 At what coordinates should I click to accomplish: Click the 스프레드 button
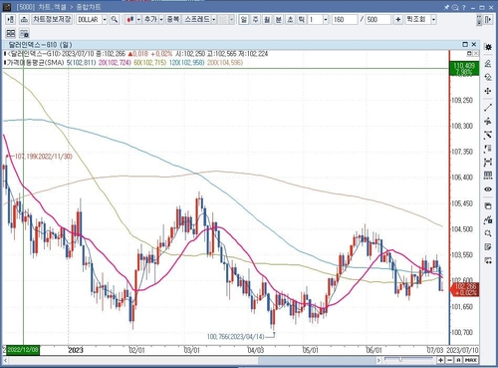pyautogui.click(x=197, y=19)
